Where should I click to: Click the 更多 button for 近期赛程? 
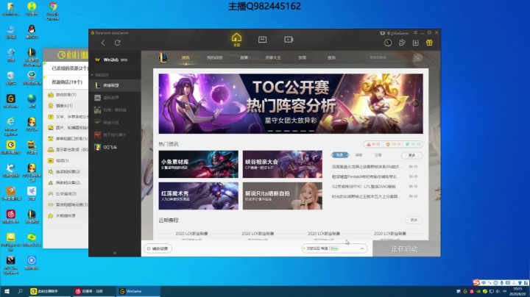414,220
